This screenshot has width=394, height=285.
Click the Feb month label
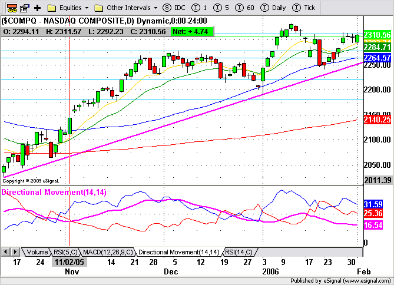point(364,271)
